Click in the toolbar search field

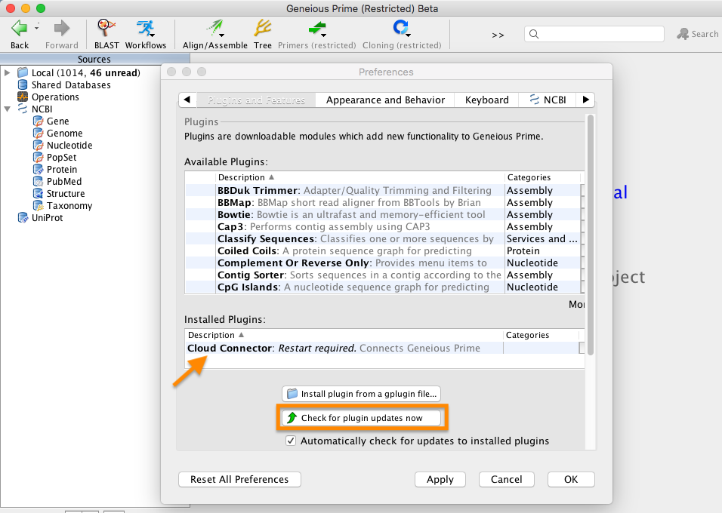click(x=594, y=34)
